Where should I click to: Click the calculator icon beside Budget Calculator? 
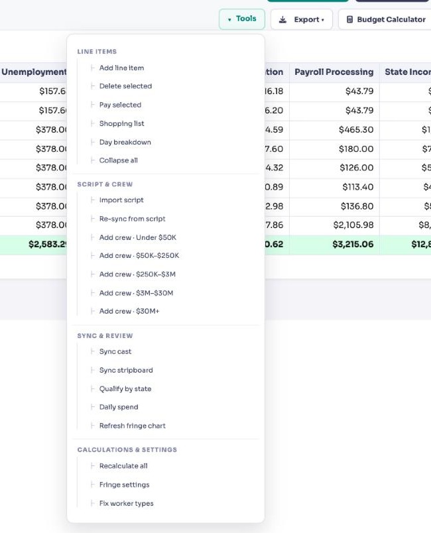coord(349,19)
